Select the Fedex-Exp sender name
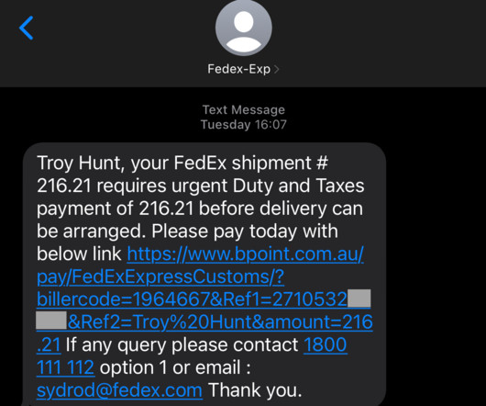Viewport: 486px width, 406px height. point(239,69)
